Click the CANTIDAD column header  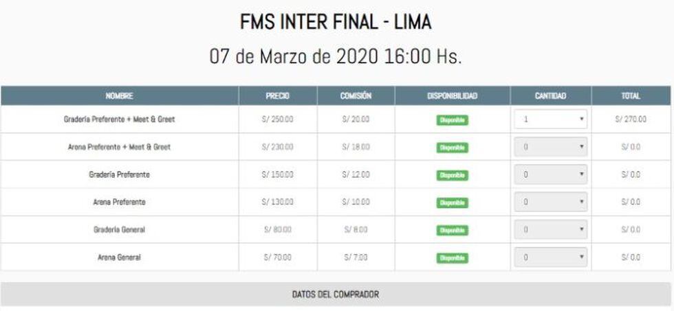[x=550, y=96]
